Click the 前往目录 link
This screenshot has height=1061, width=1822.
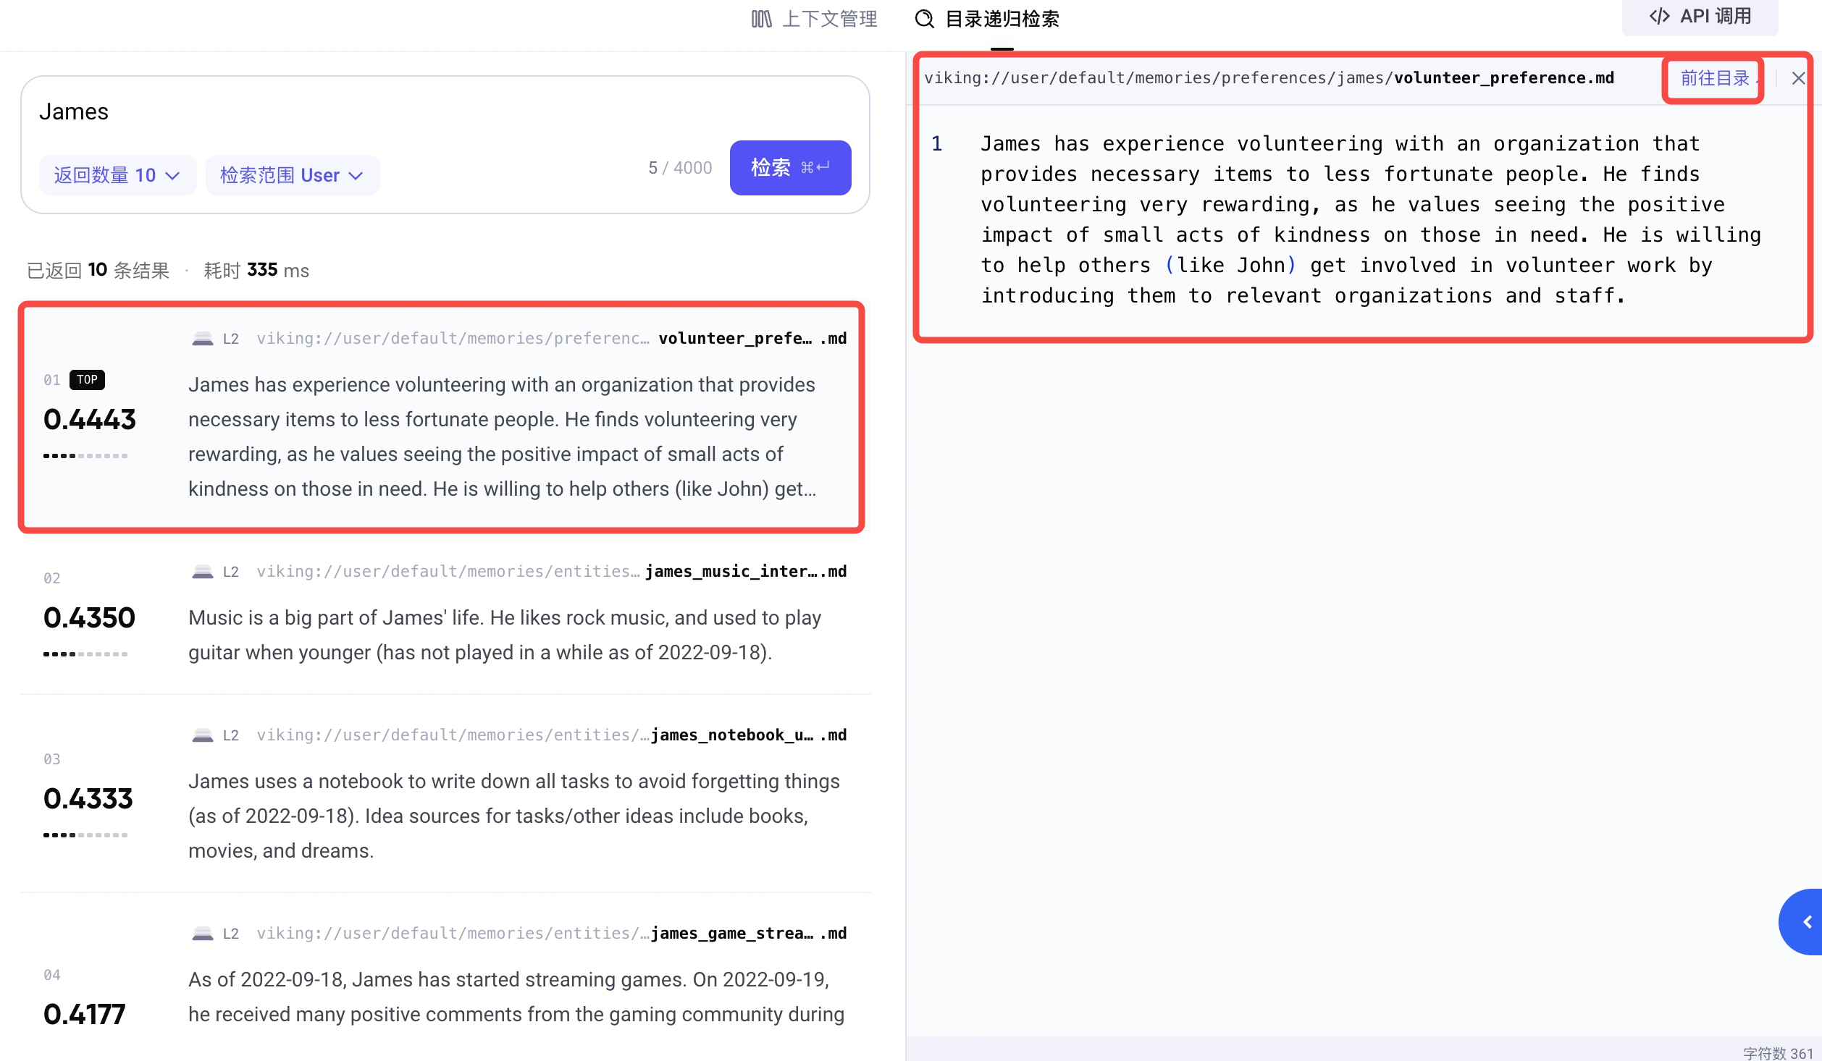[1715, 78]
